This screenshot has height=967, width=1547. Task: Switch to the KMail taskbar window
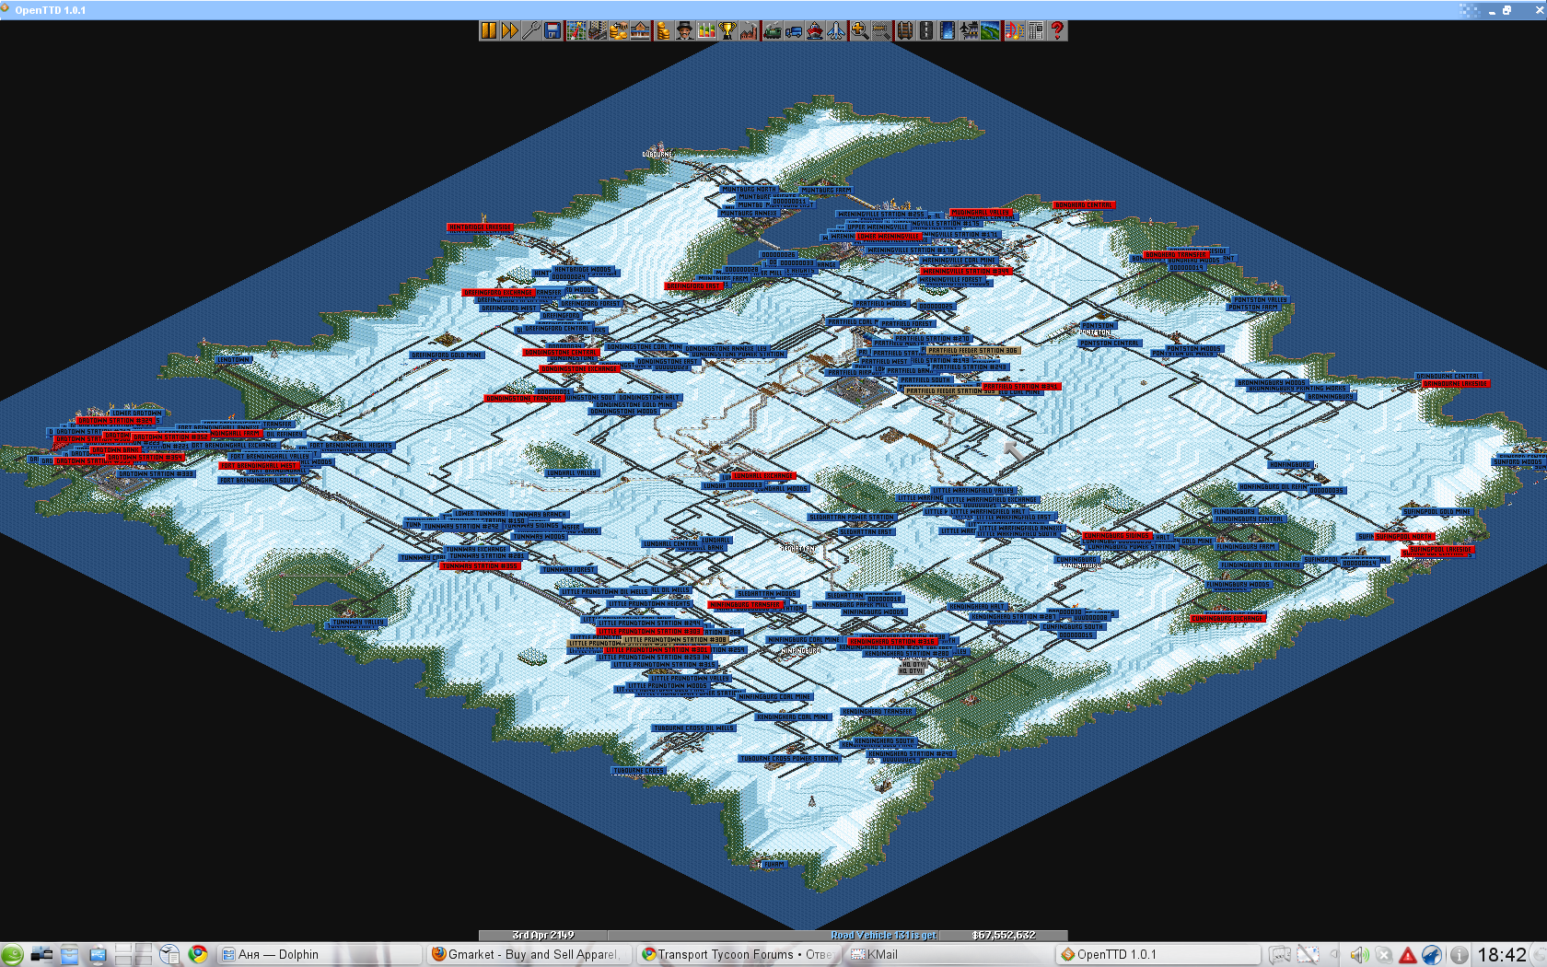click(x=948, y=954)
